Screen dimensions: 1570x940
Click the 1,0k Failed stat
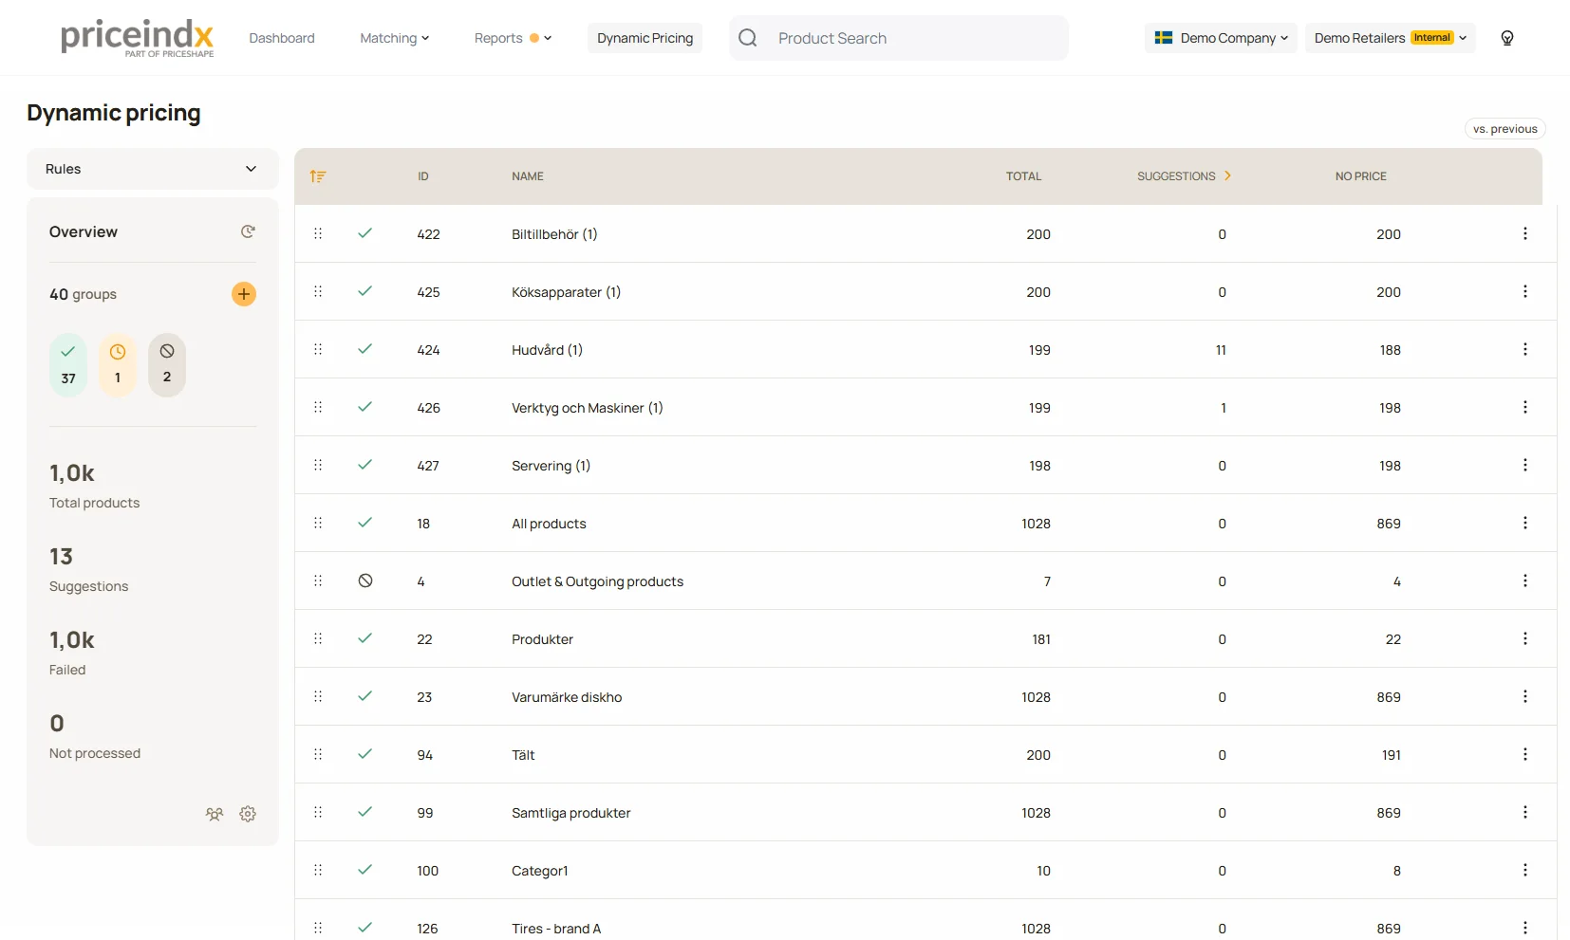[72, 653]
